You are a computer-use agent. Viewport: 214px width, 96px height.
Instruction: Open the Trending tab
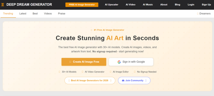[8, 13]
